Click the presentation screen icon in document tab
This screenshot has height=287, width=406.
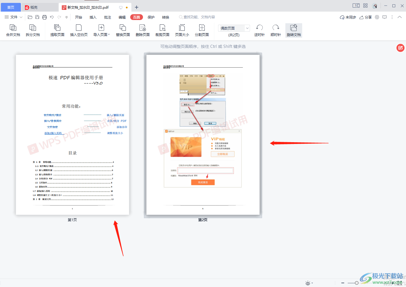click(121, 8)
